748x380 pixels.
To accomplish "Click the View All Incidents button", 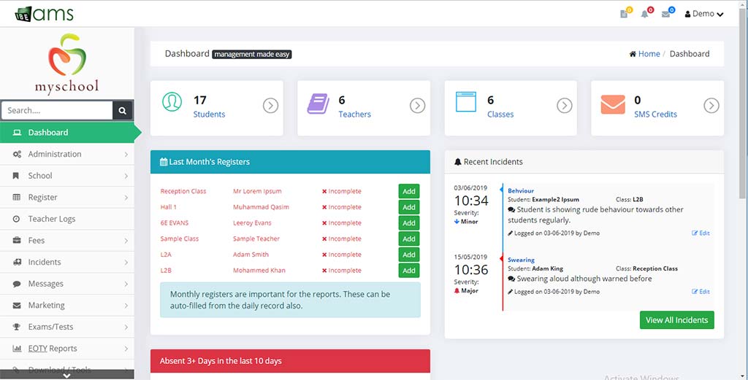I will pos(676,320).
